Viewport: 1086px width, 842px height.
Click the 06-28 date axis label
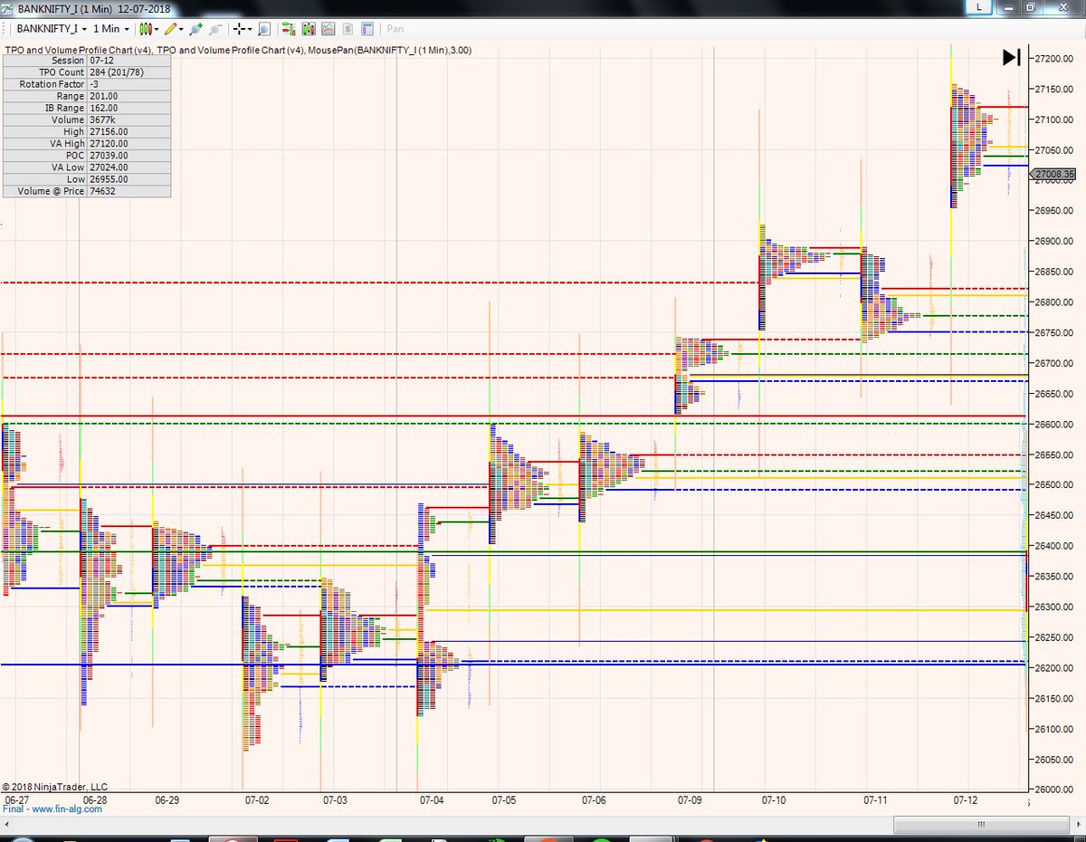click(94, 800)
